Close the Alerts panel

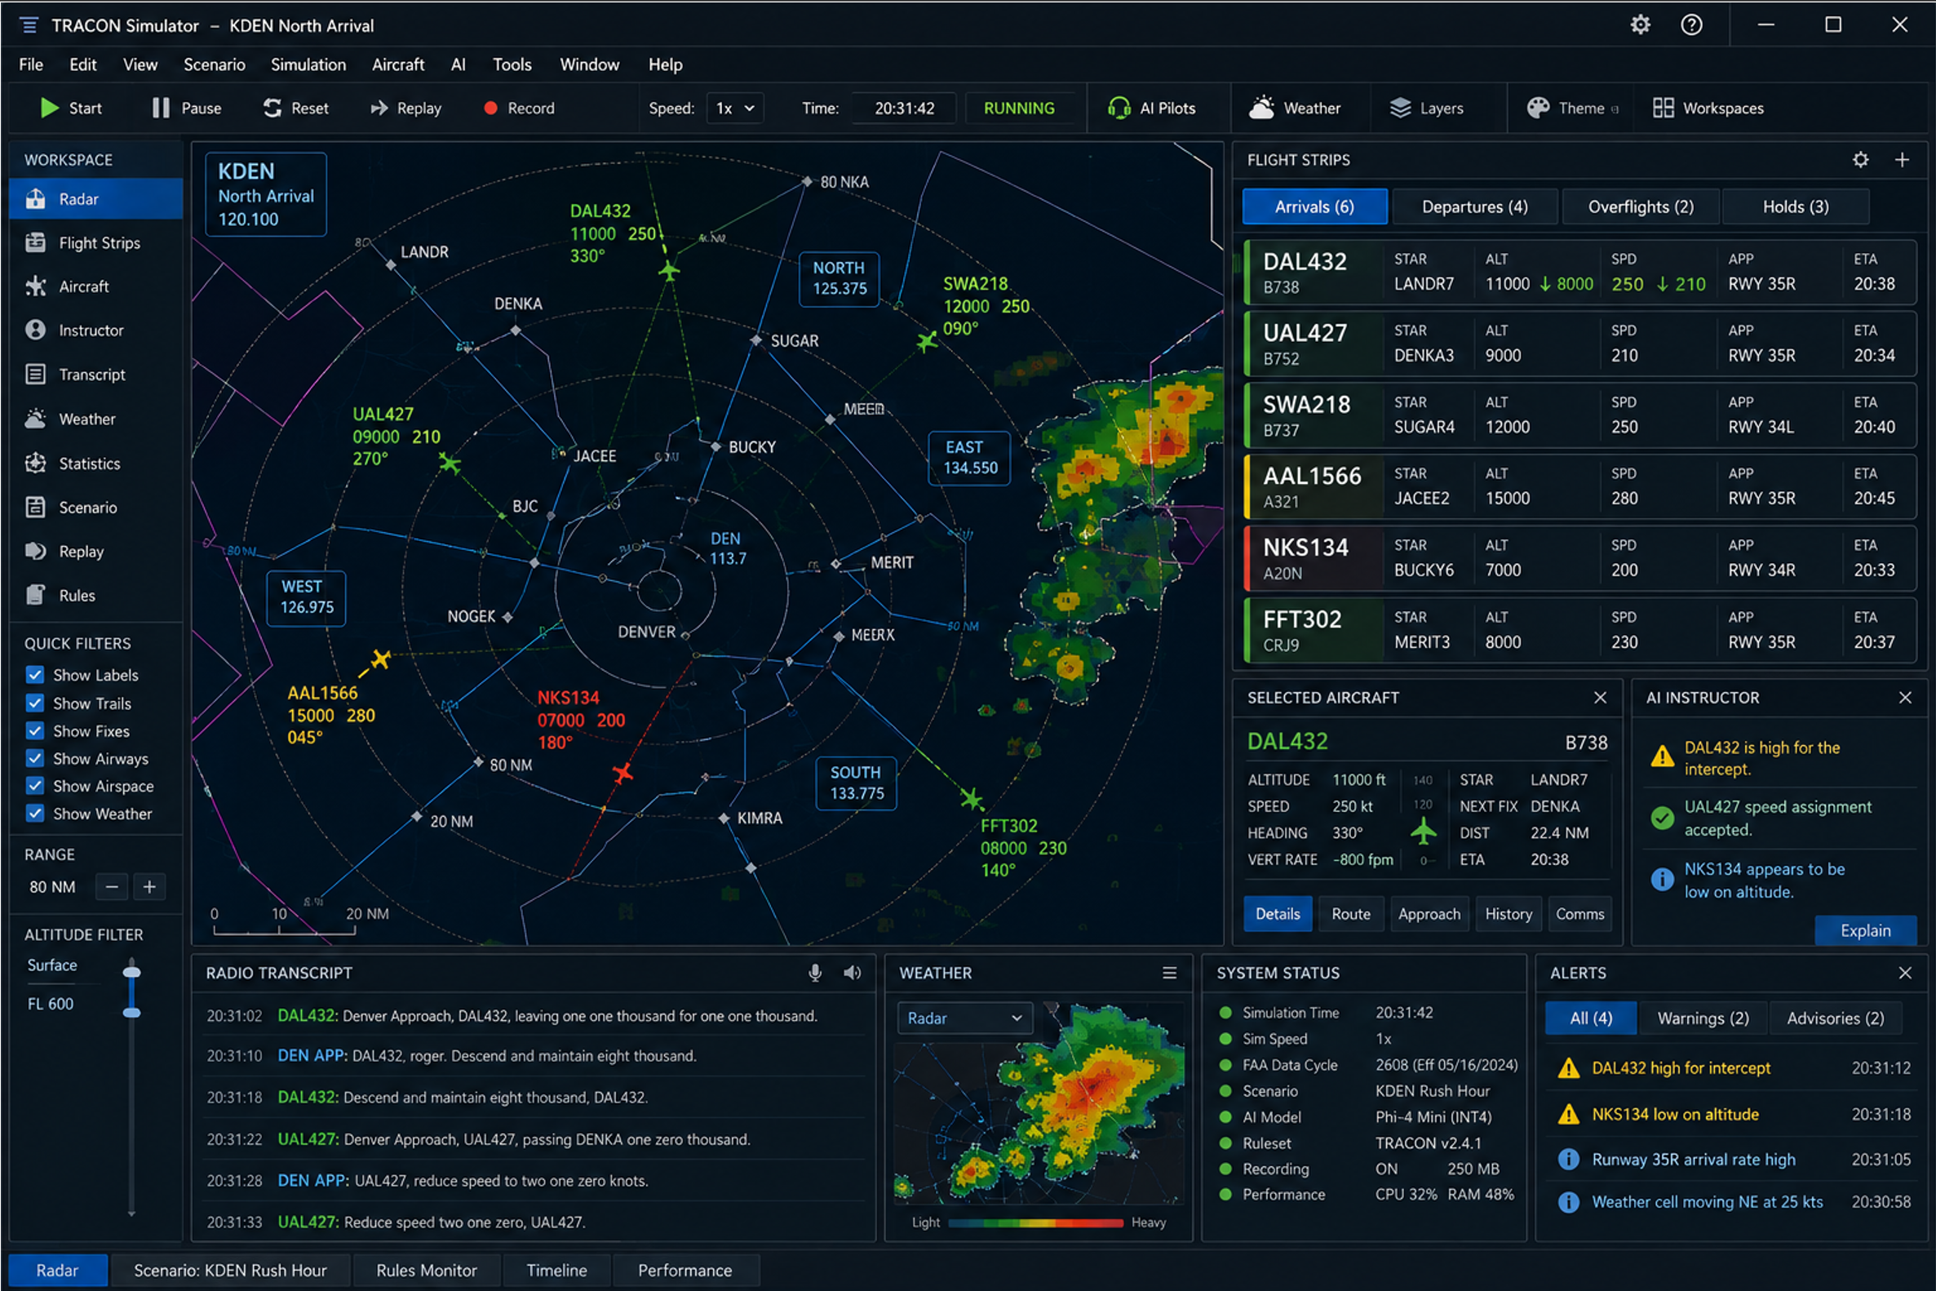coord(1905,973)
